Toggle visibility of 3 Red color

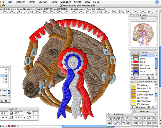(132, 62)
